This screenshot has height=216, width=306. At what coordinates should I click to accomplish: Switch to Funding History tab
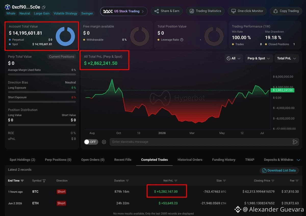(x=224, y=160)
